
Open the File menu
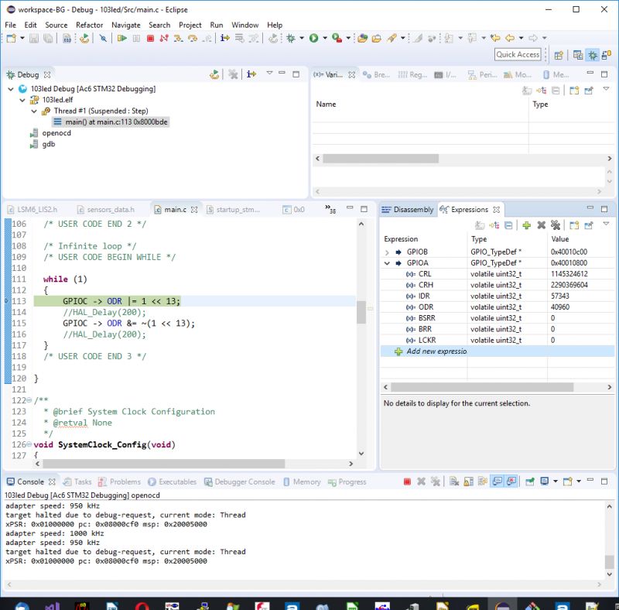point(11,25)
